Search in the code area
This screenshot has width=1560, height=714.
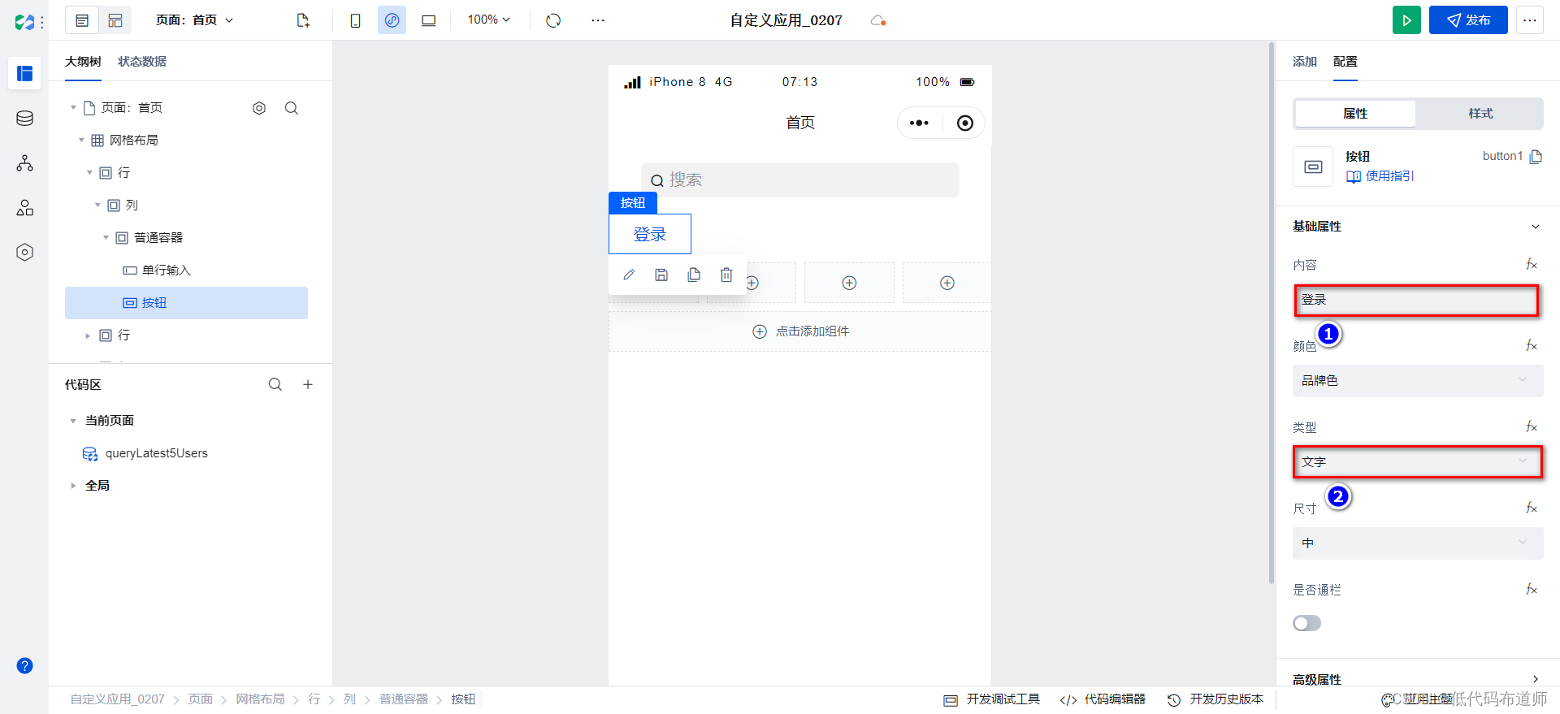click(x=275, y=384)
